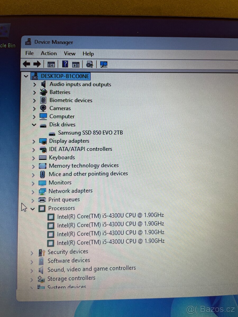Click the Keyboards category icon
The width and height of the screenshot is (238, 317).
[x=42, y=157]
